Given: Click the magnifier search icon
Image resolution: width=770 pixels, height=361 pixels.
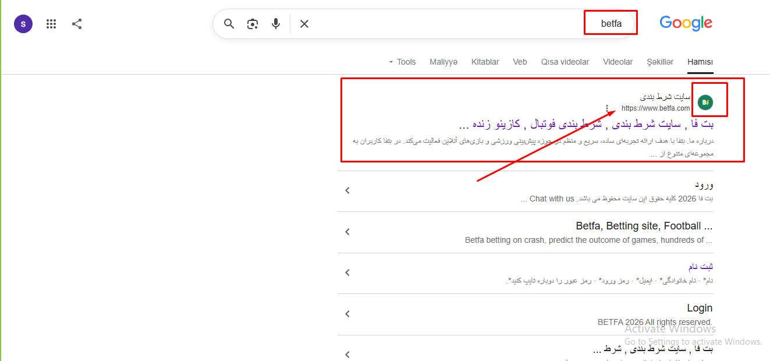Looking at the screenshot, I should click(229, 24).
